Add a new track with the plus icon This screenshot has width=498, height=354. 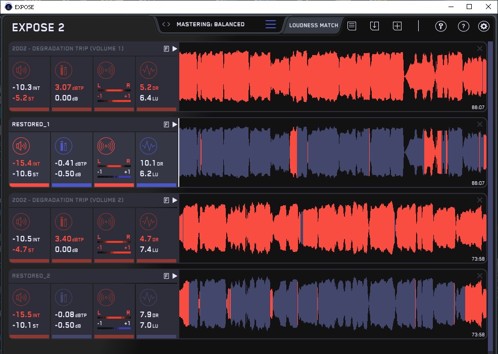point(397,26)
